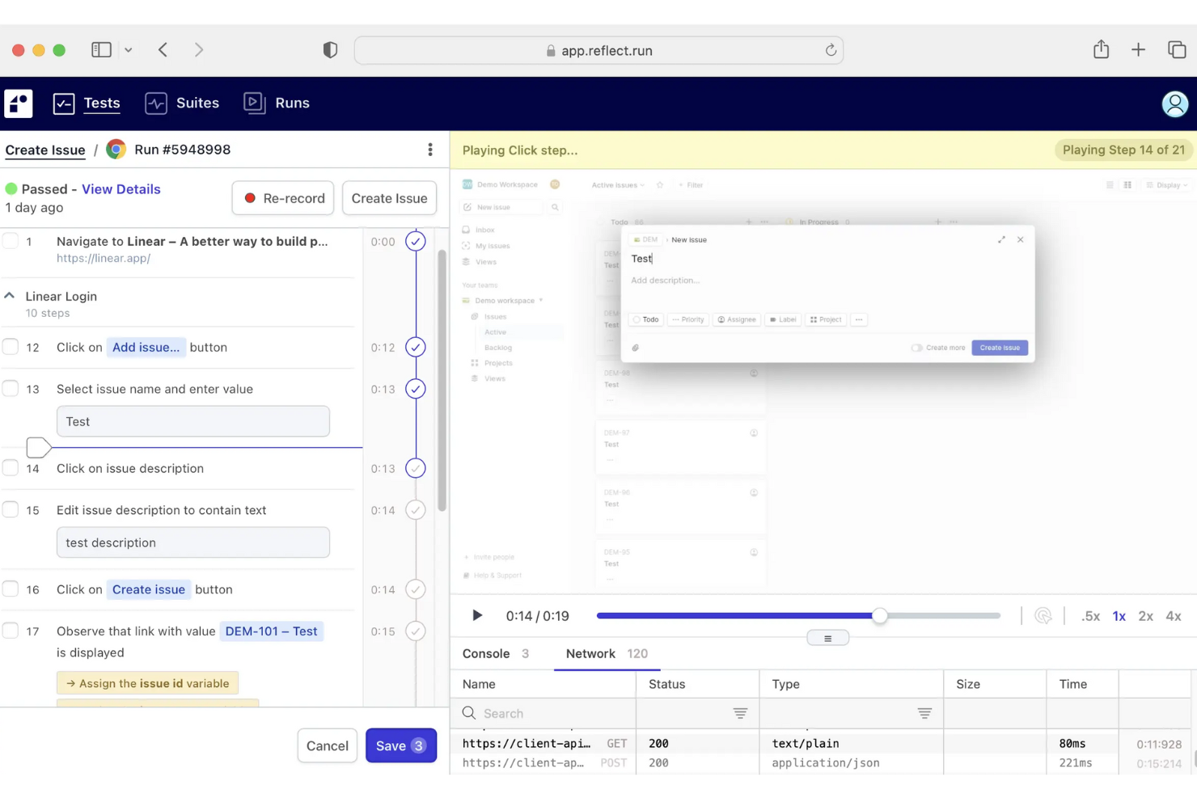The image size is (1197, 798).
Task: Switch to the Console tab
Action: point(485,653)
